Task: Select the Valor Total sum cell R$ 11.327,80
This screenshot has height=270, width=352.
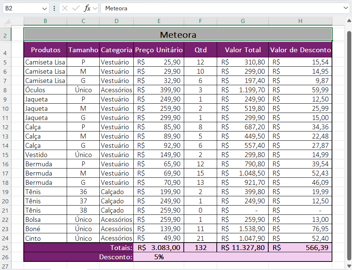Action: pyautogui.click(x=243, y=247)
